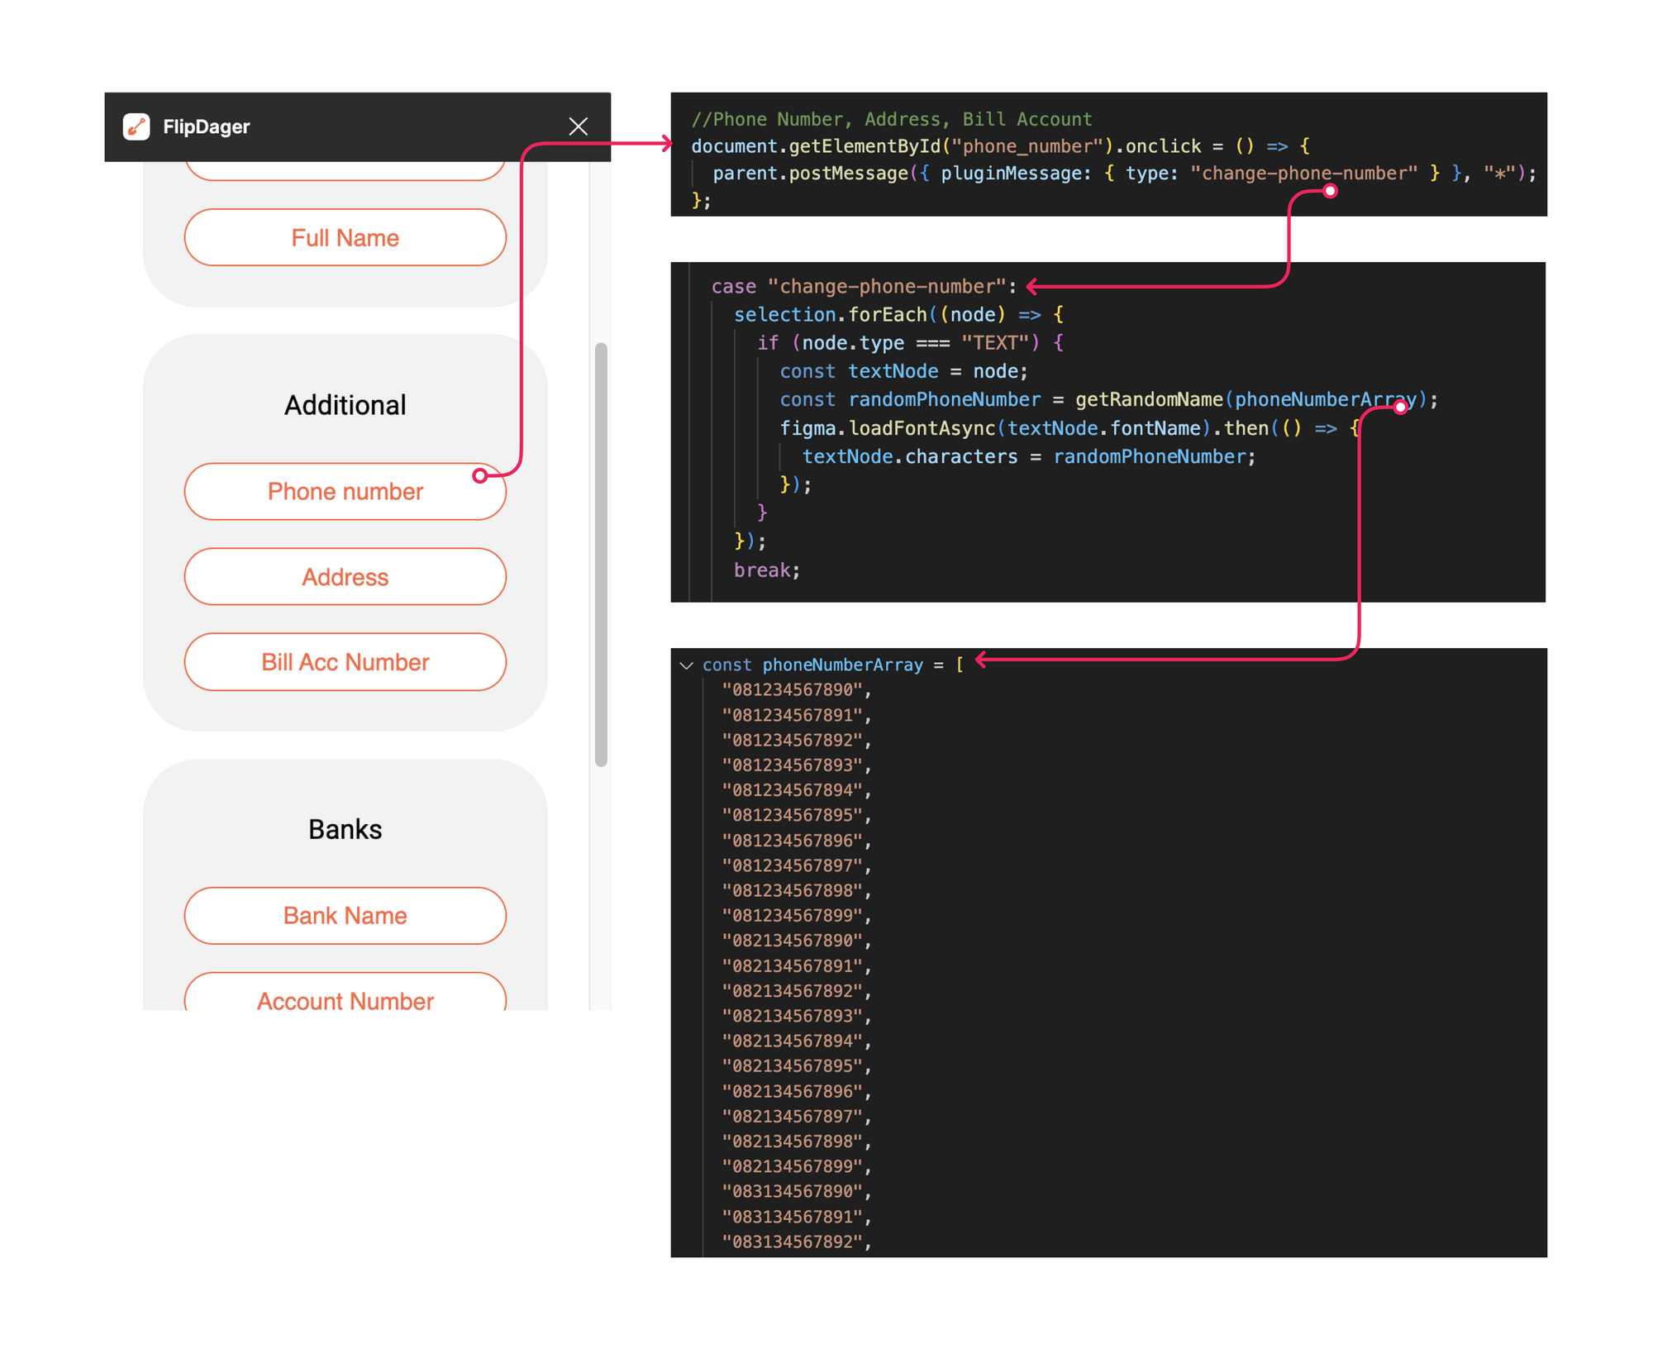Click the Address field in Additional section
Screen dimensions: 1653x1349
click(x=343, y=573)
